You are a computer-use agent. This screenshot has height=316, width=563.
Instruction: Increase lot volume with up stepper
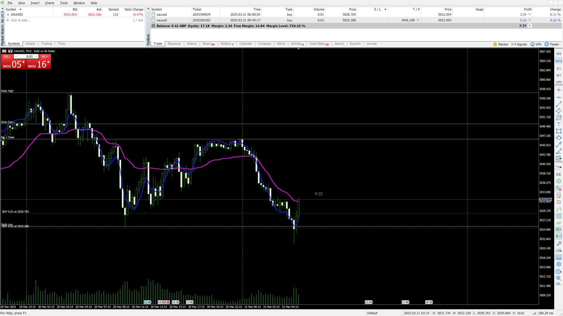pos(36,56)
